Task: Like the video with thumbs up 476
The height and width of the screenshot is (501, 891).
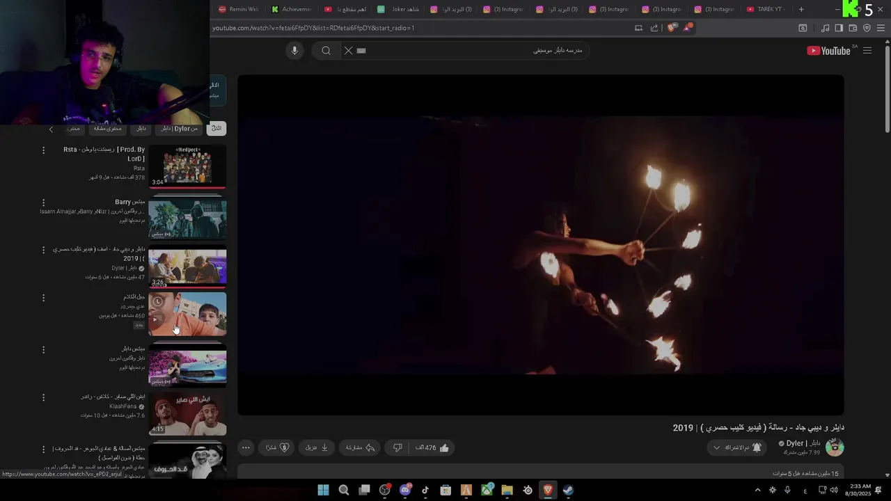Action: click(x=432, y=447)
